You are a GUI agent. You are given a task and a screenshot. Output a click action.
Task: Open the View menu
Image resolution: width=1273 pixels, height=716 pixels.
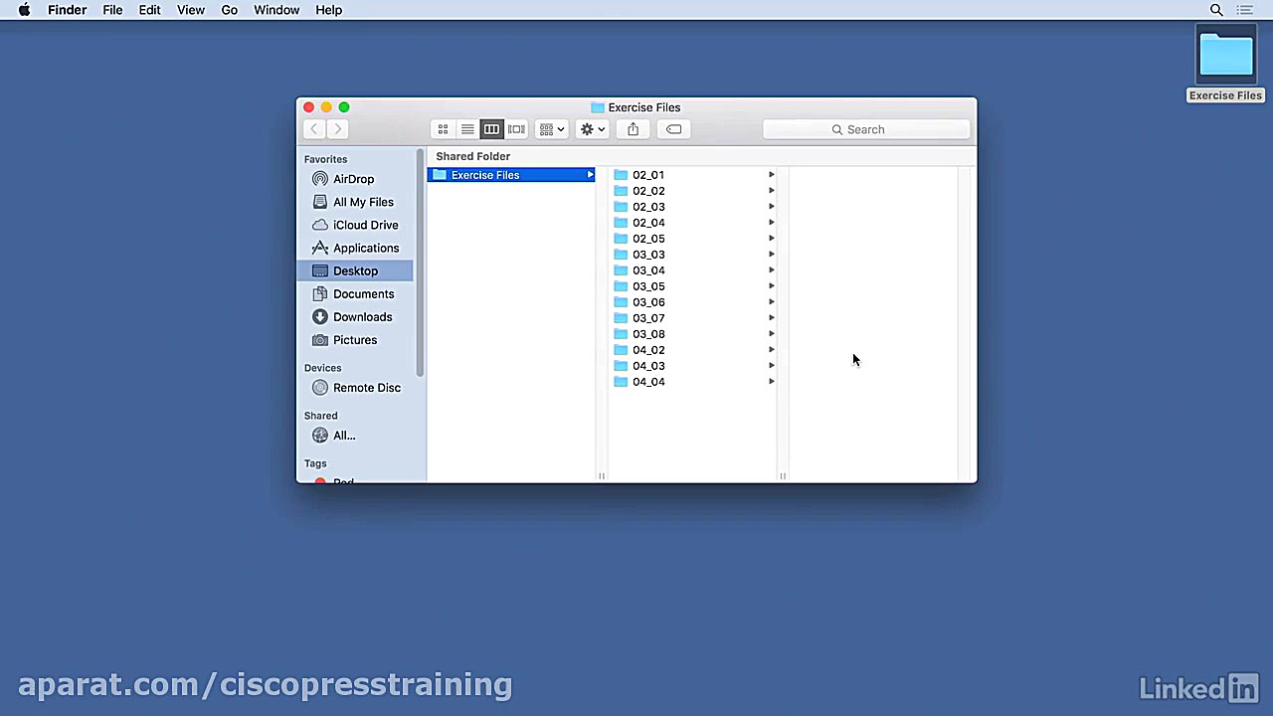[x=190, y=10]
